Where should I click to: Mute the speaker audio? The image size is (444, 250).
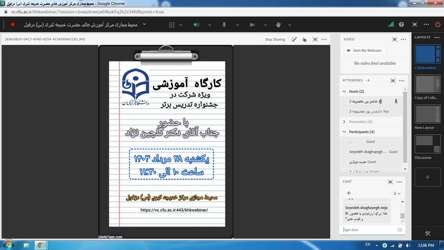pos(196,25)
